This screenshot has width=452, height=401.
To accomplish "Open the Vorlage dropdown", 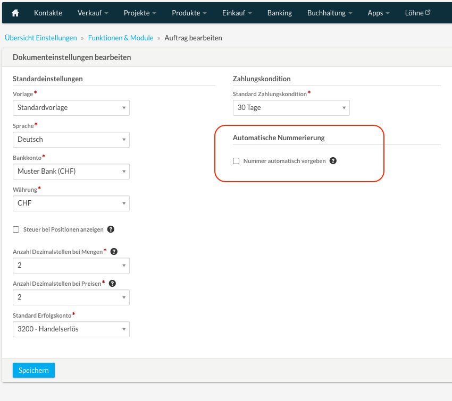I will point(71,107).
